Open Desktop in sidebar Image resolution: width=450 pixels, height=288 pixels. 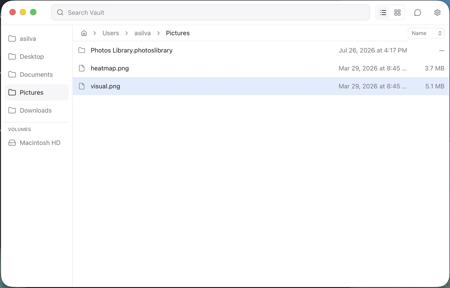[37, 56]
